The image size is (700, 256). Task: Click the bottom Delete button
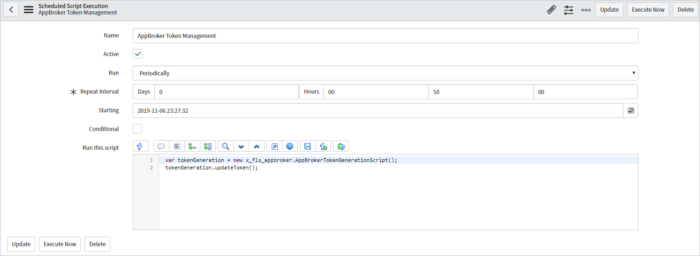coord(97,244)
